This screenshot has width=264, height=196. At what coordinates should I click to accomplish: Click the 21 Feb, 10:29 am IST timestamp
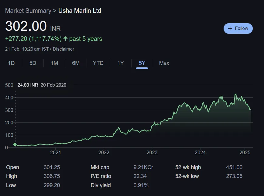[x=27, y=49]
